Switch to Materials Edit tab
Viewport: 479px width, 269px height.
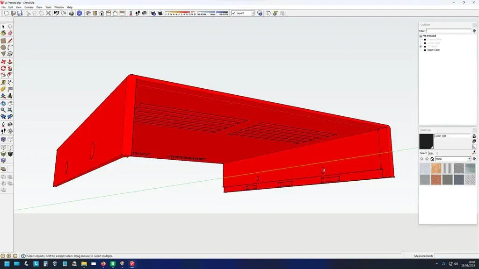click(x=431, y=153)
